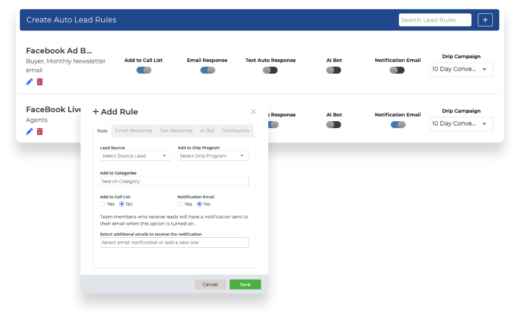Select Yes under Notification Email
This screenshot has height=320, width=520.
(180, 204)
